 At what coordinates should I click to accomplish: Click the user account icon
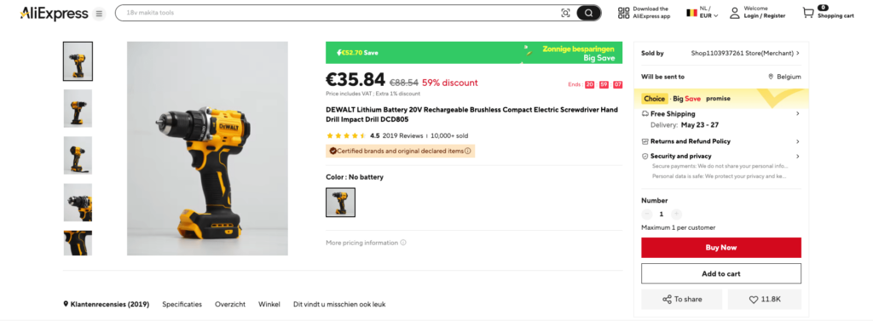click(x=735, y=13)
